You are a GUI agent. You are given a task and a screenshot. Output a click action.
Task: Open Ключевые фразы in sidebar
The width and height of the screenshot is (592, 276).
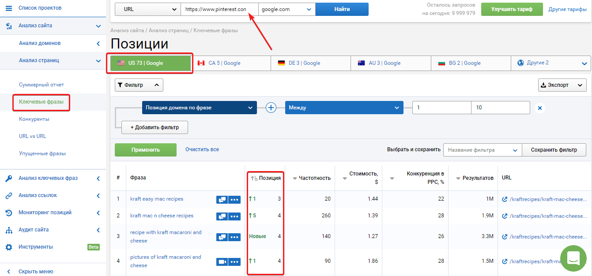click(41, 102)
